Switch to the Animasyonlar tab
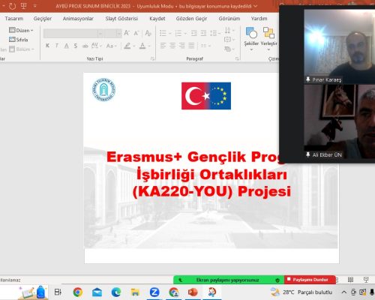This screenshot has width=375, height=300. tap(78, 19)
